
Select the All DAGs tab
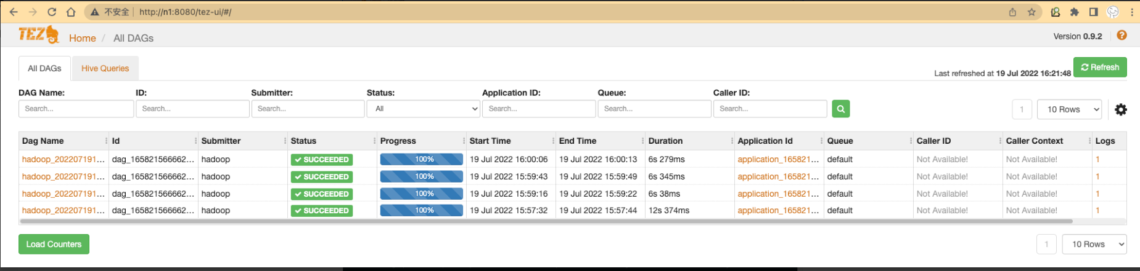[x=44, y=68]
